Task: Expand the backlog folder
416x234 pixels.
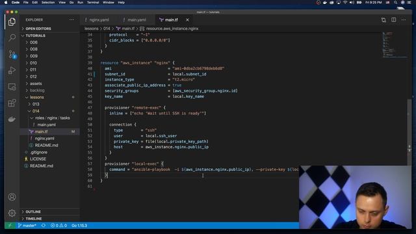Action: click(37, 90)
